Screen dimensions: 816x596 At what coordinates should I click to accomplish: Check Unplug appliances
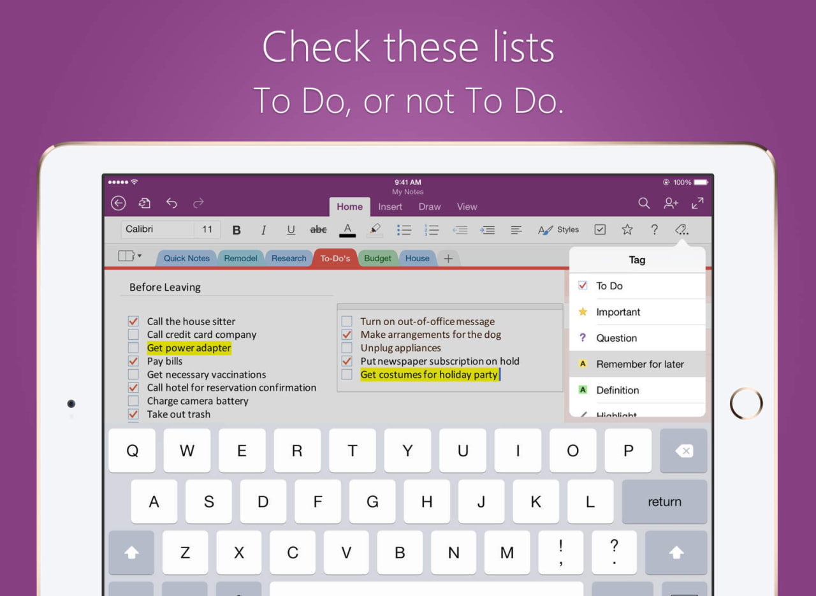[x=347, y=348]
